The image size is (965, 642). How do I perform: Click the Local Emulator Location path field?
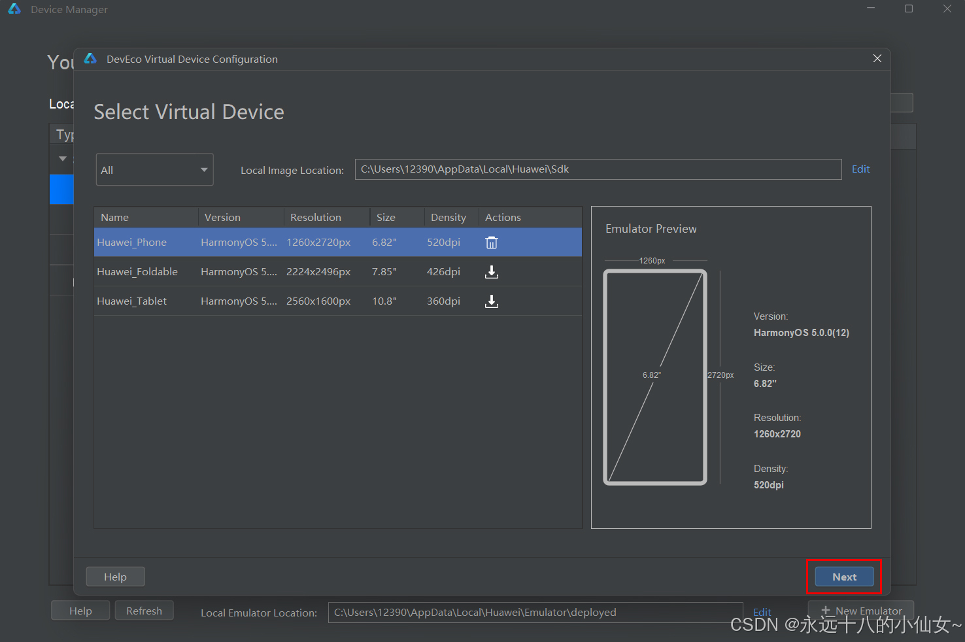(x=535, y=613)
